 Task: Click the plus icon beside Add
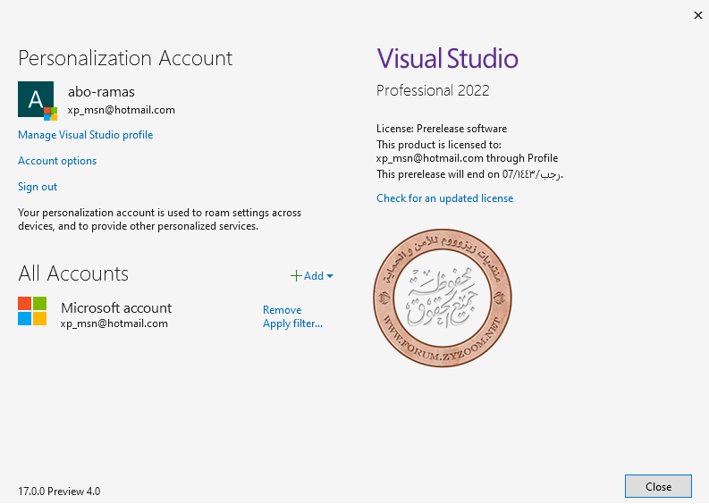pyautogui.click(x=296, y=276)
